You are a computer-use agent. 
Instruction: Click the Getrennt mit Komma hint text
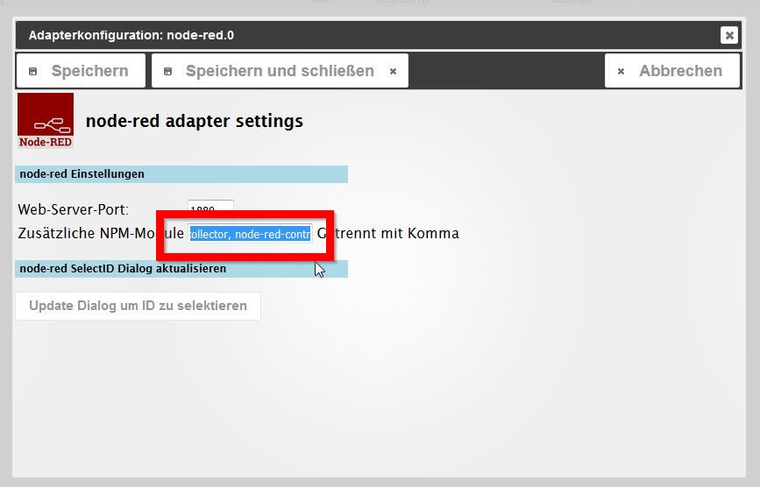(387, 233)
